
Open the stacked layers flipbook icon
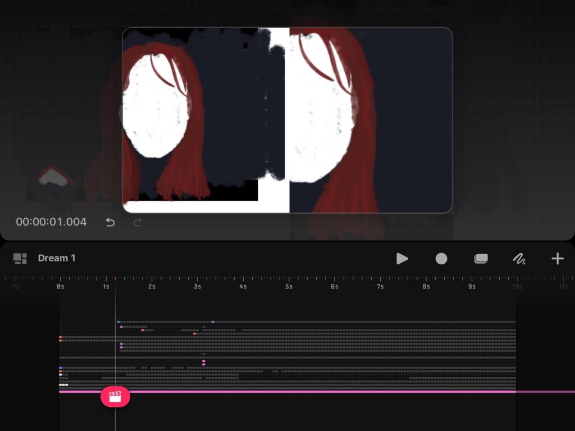(481, 259)
